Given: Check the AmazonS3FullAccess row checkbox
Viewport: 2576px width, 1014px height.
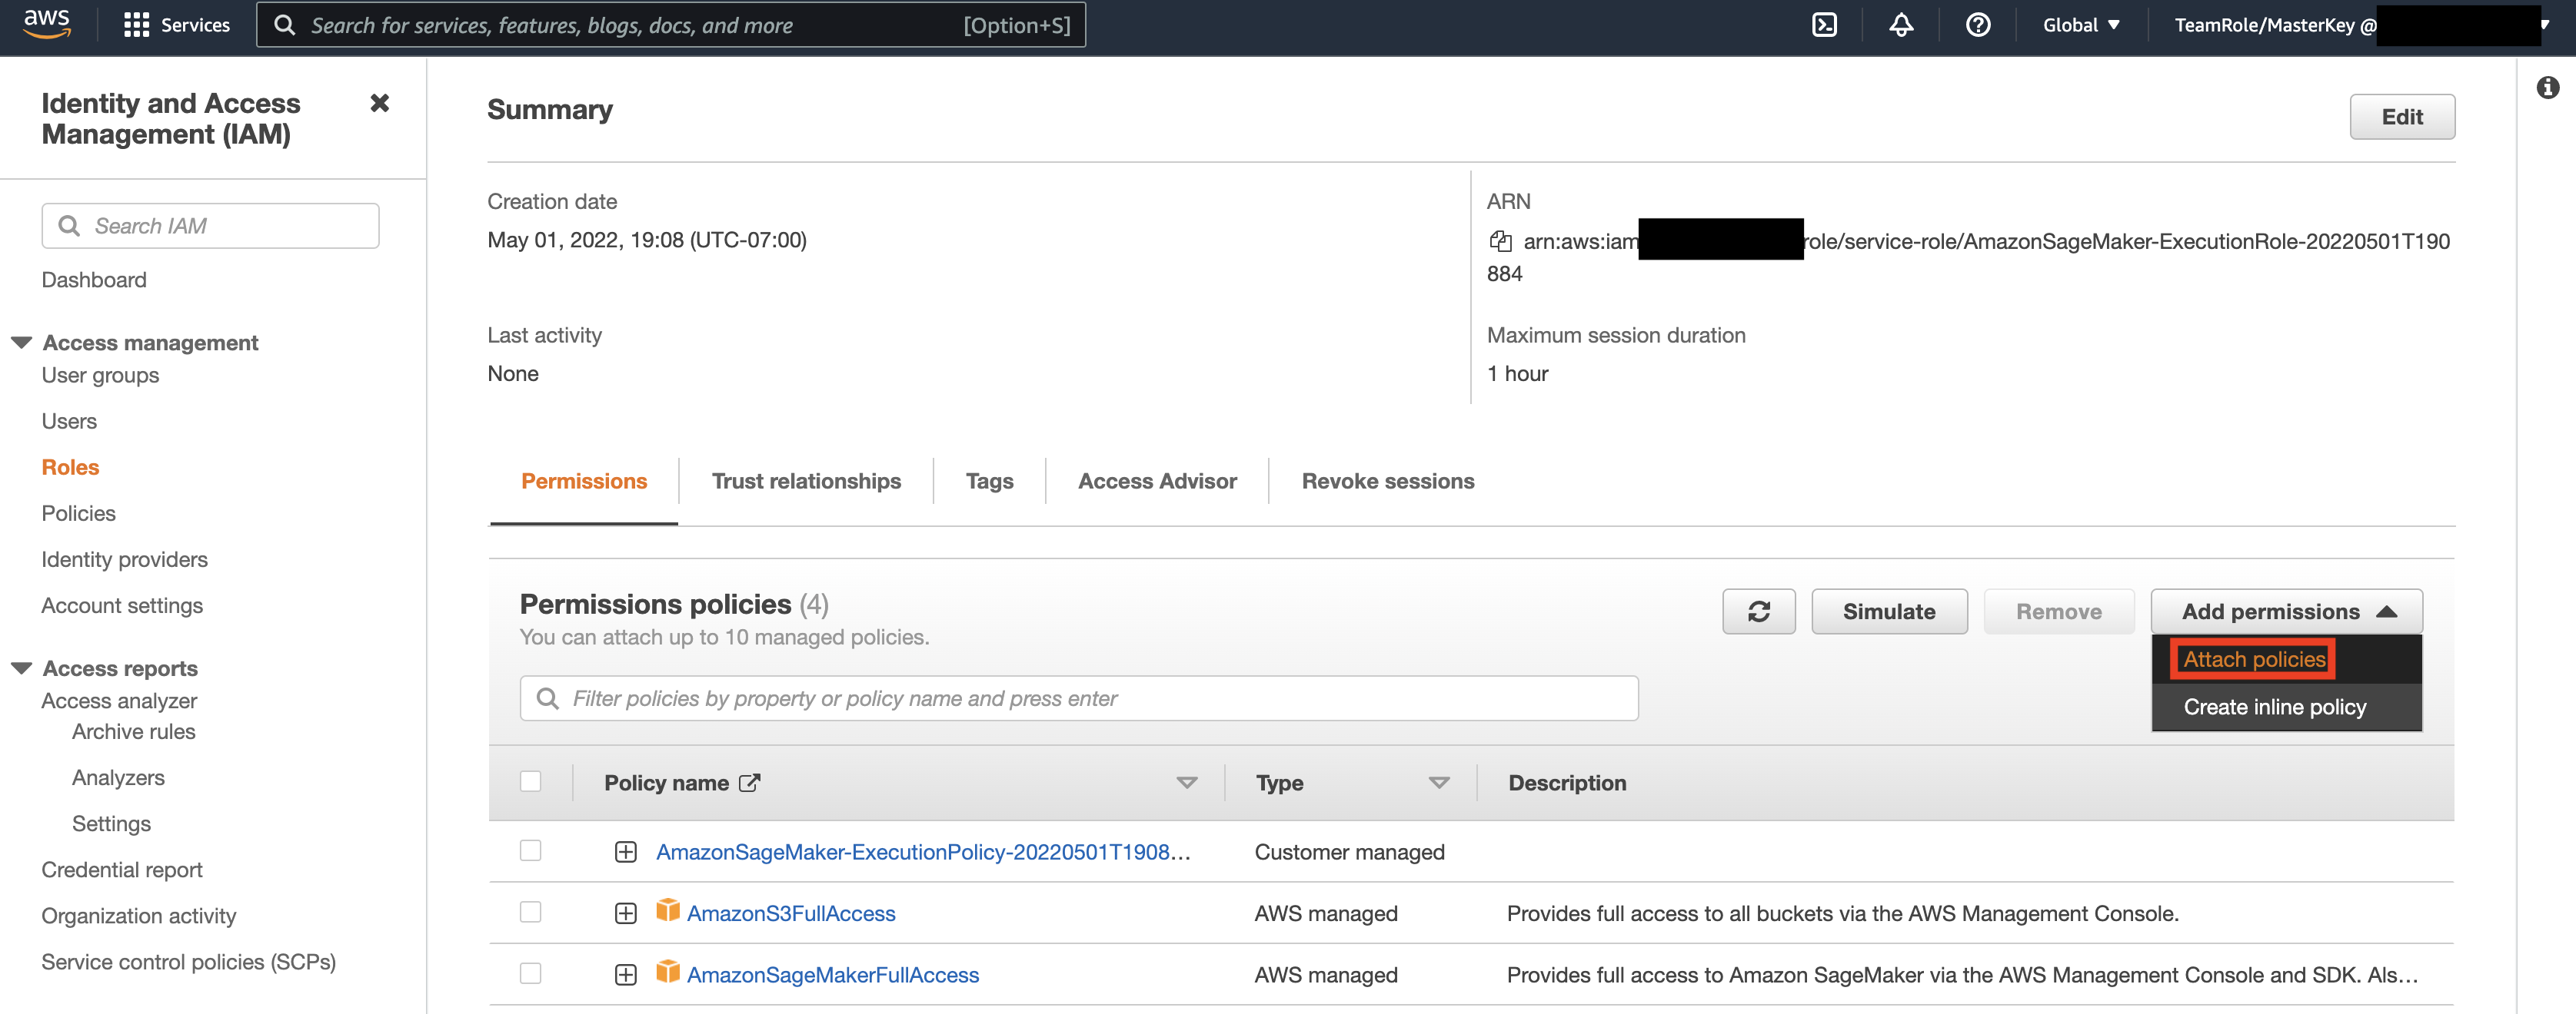Looking at the screenshot, I should tap(530, 912).
